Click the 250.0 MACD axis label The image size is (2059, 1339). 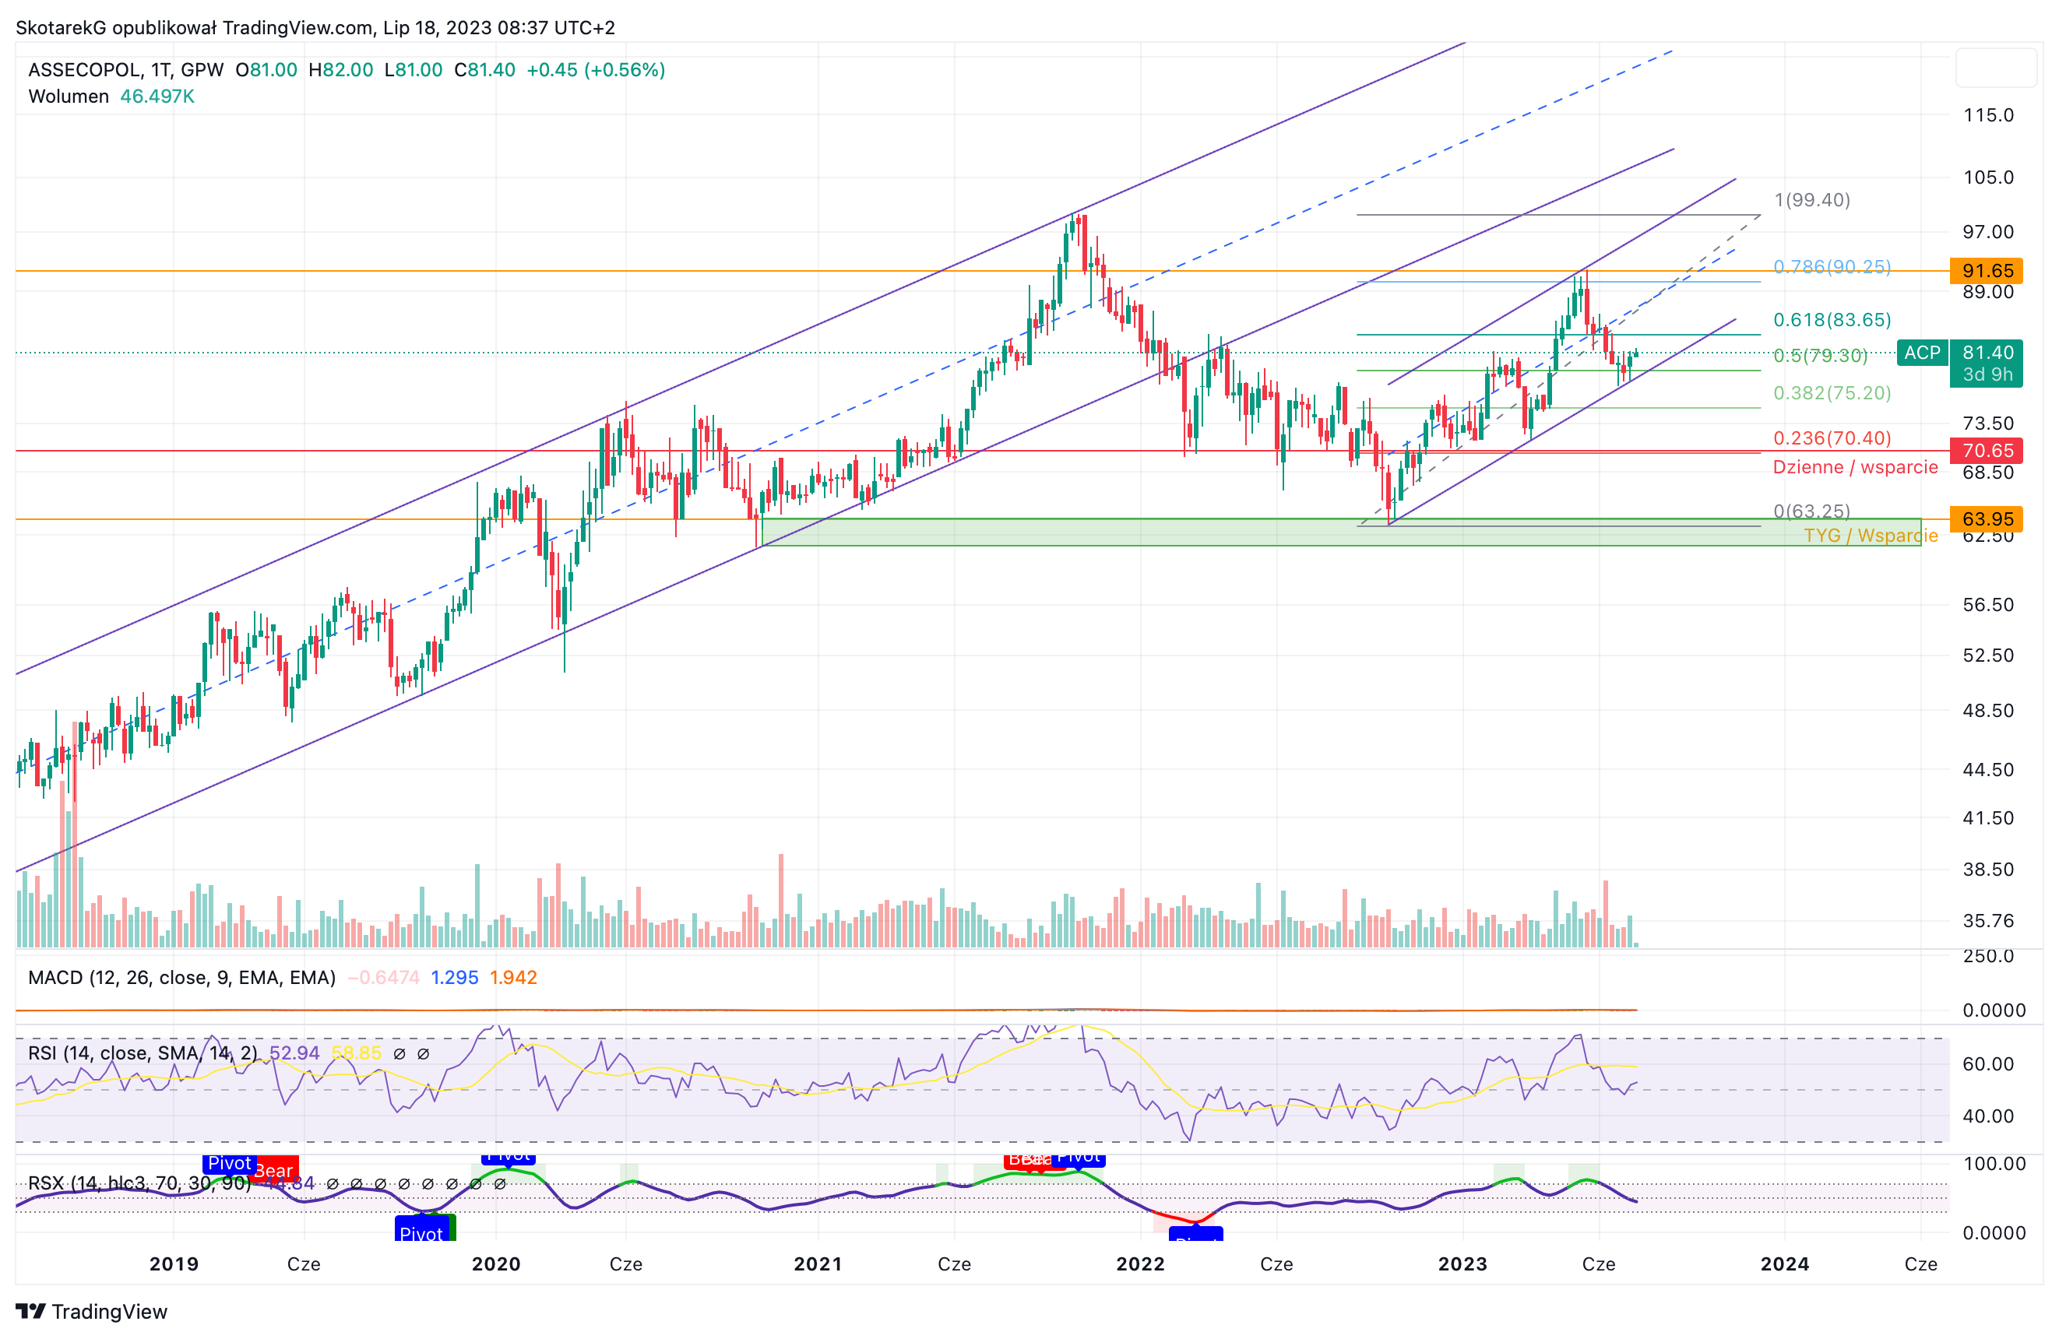(x=1988, y=956)
